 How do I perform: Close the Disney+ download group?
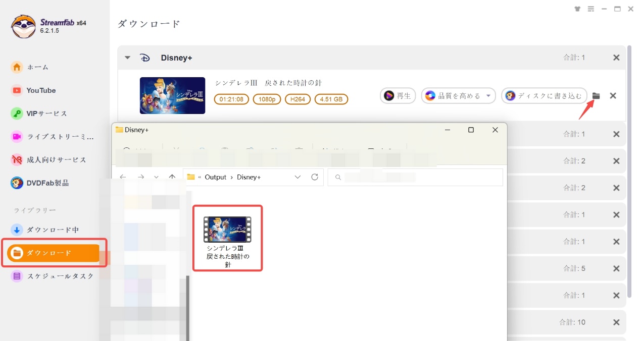pos(616,58)
